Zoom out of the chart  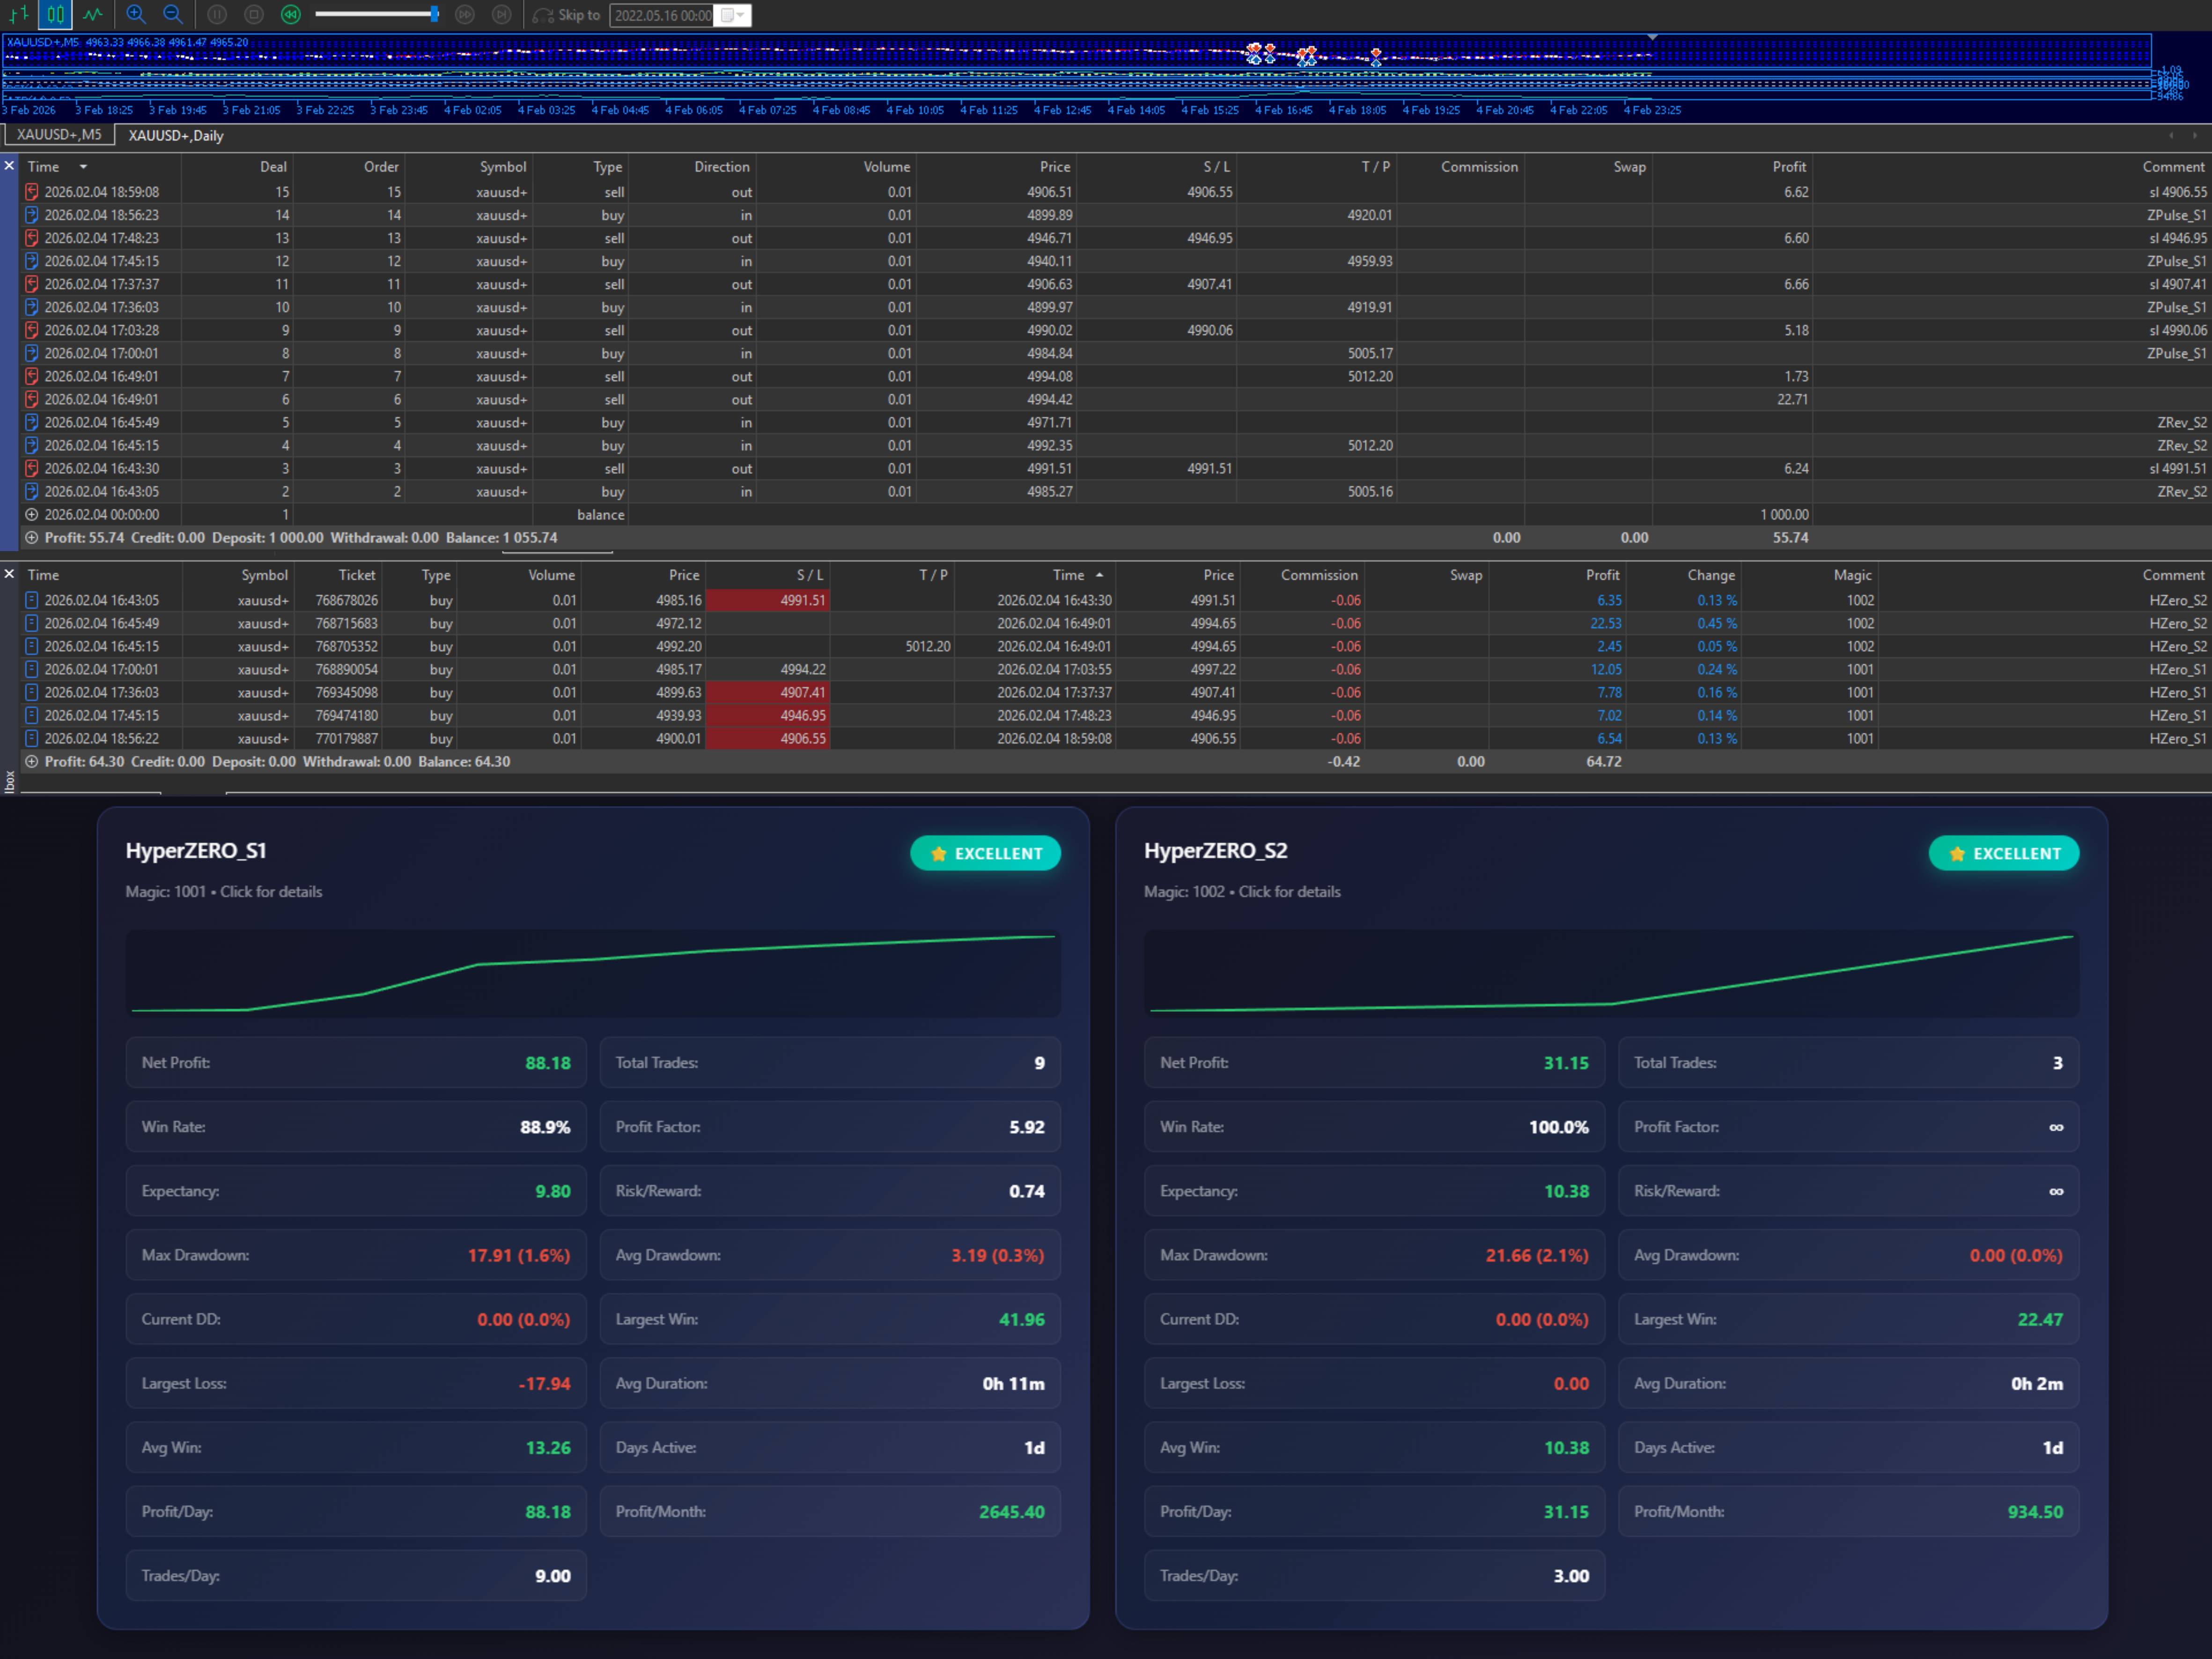click(173, 14)
